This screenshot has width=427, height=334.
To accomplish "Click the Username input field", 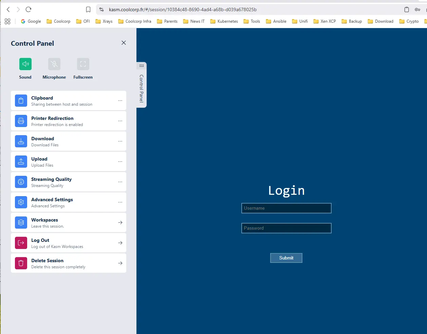I will [286, 208].
